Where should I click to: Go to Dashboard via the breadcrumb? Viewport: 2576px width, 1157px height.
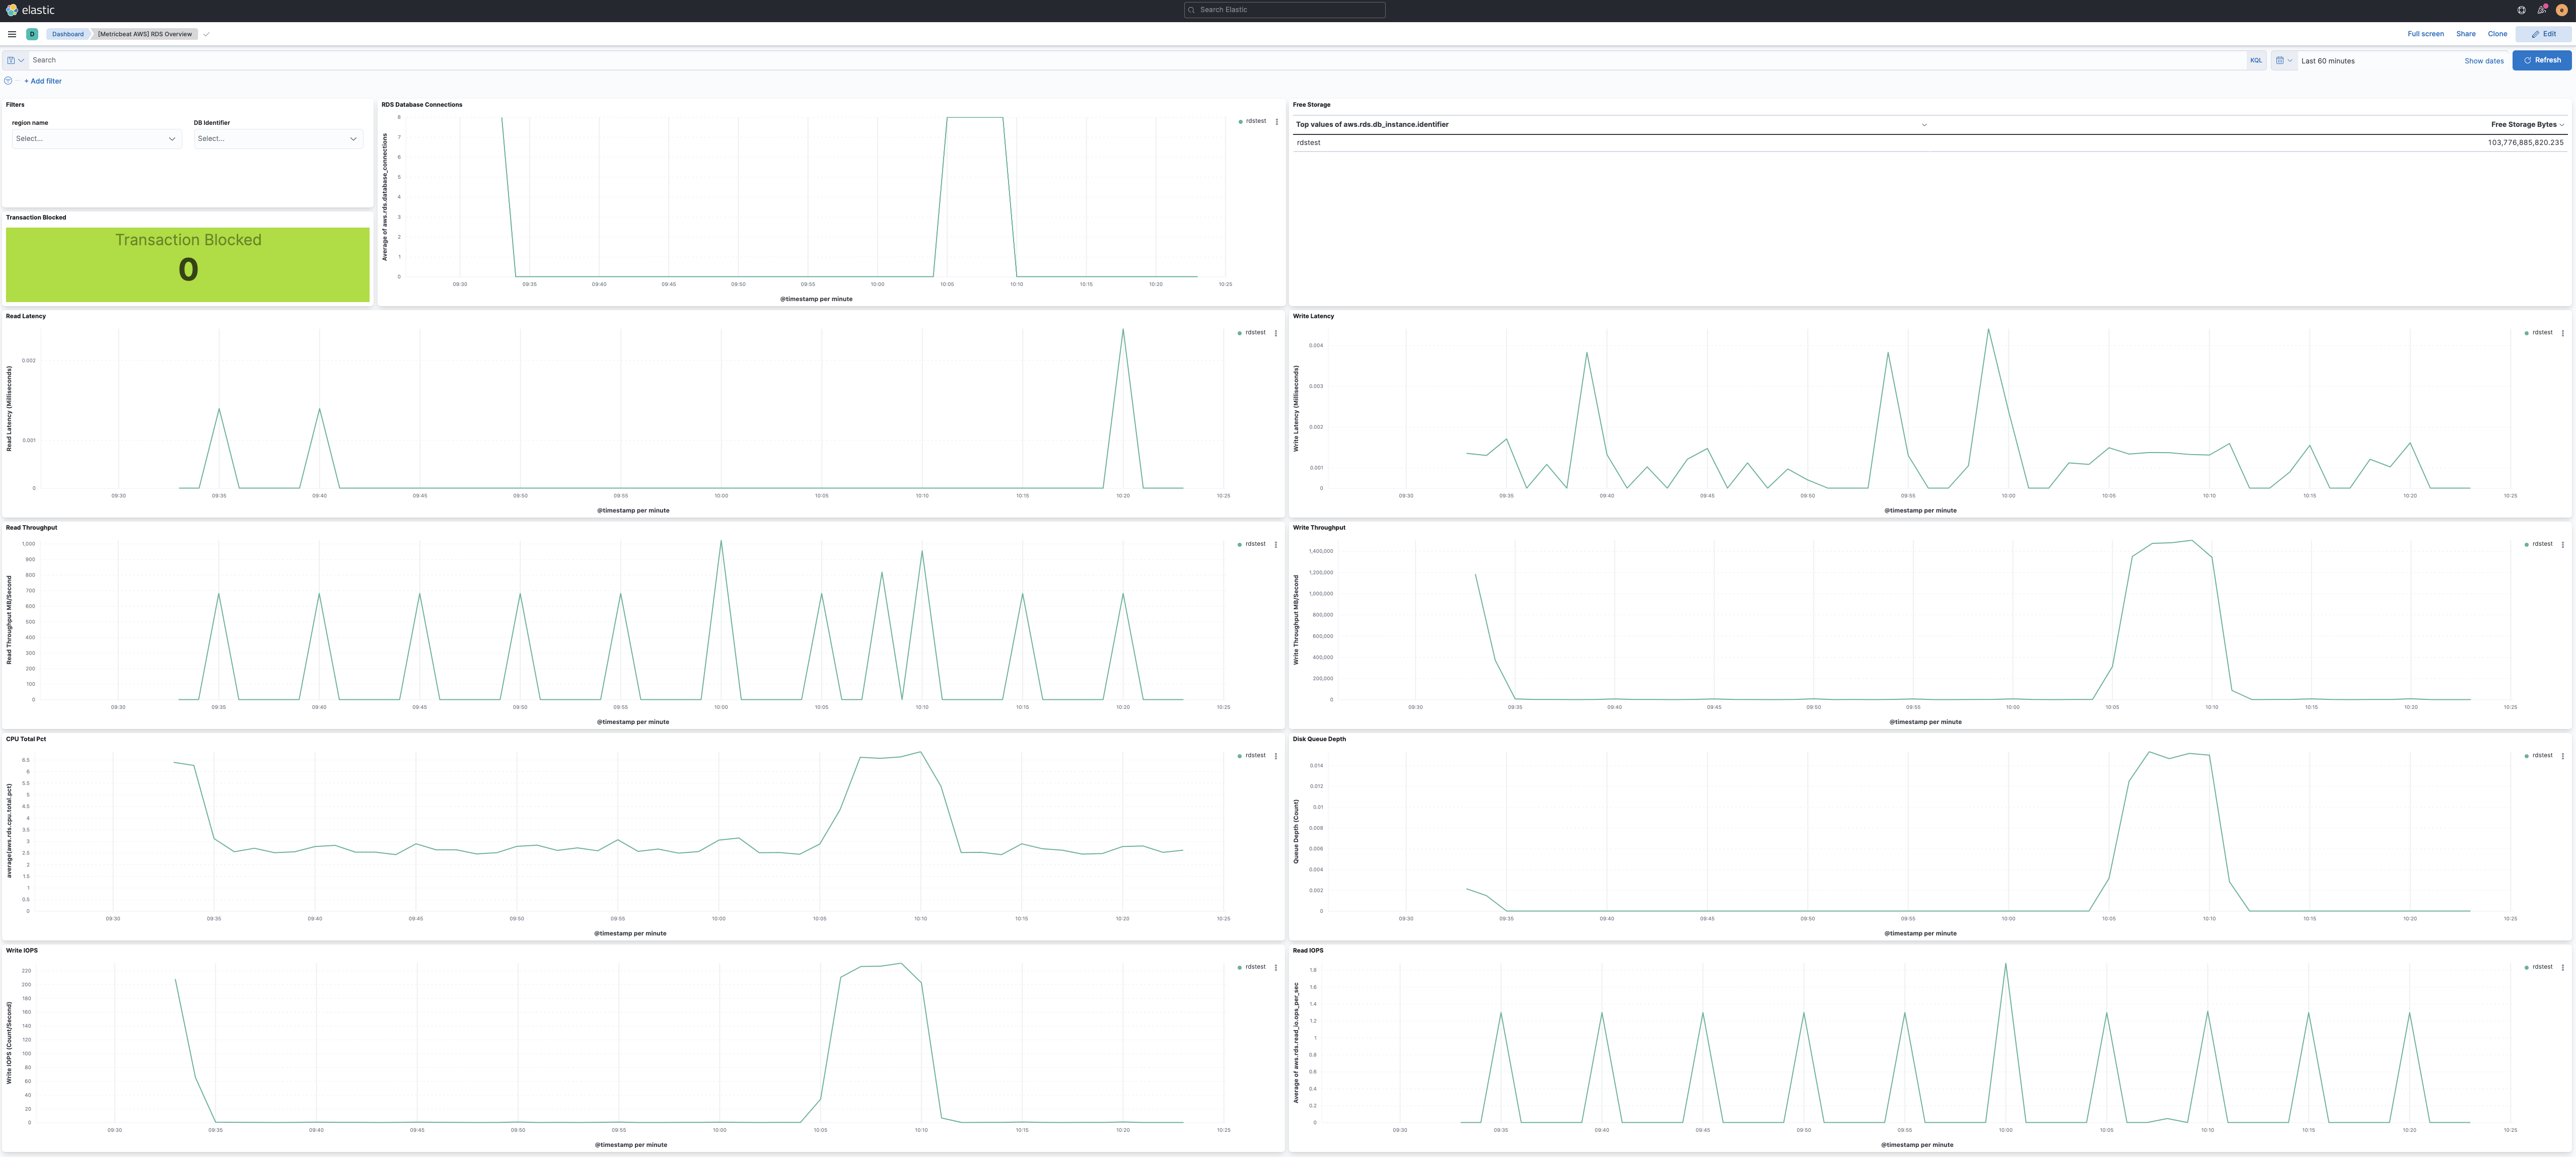coord(67,33)
